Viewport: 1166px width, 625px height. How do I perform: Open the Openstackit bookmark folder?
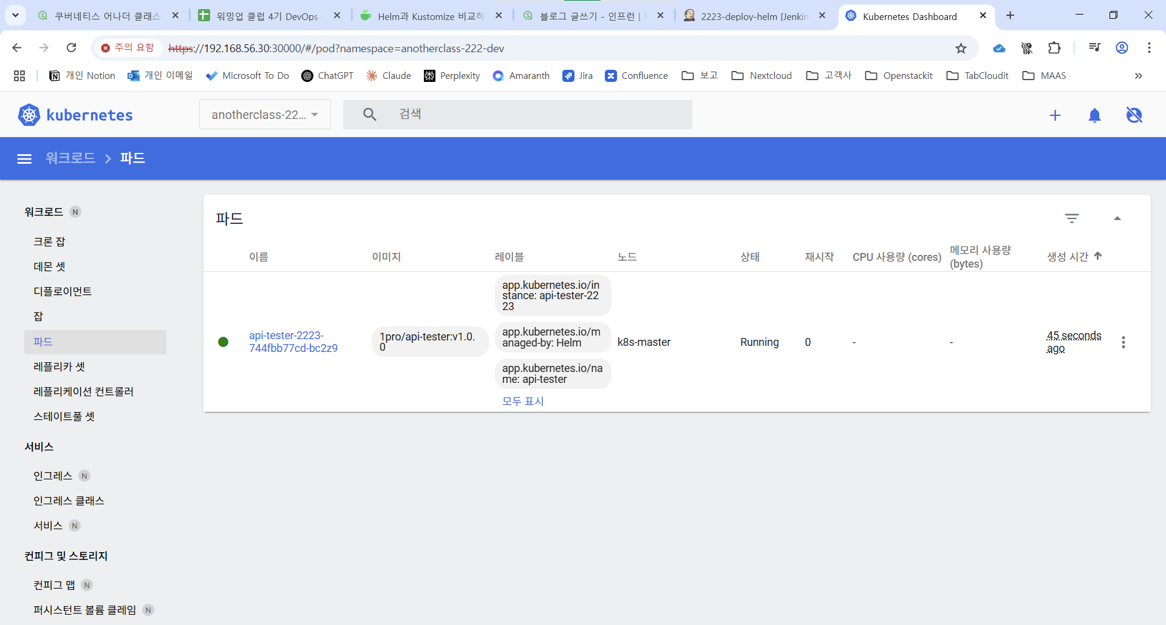pos(899,76)
